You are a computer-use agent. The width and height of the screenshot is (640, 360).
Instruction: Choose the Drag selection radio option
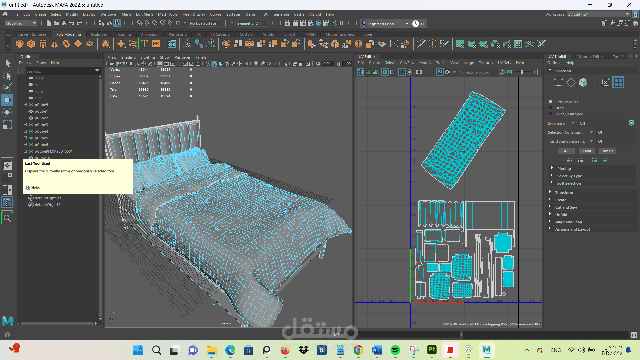pos(551,108)
